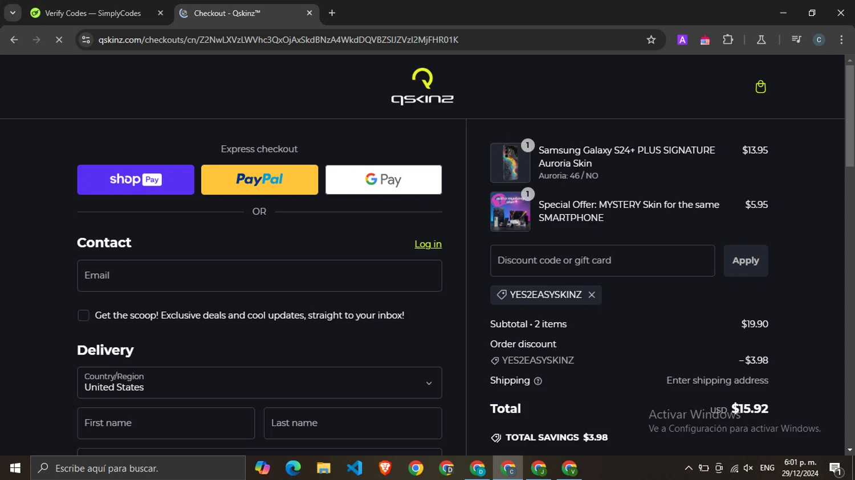Click the MYSTERY Skin offer thumbnail
Screen dimensions: 855x480
pyautogui.click(x=510, y=212)
